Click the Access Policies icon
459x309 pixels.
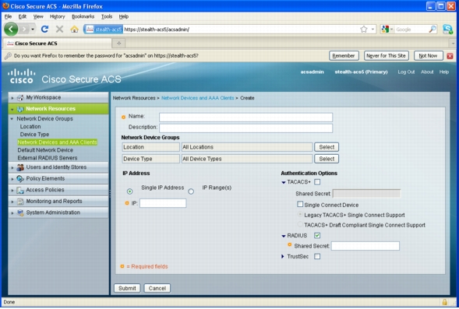(20, 190)
